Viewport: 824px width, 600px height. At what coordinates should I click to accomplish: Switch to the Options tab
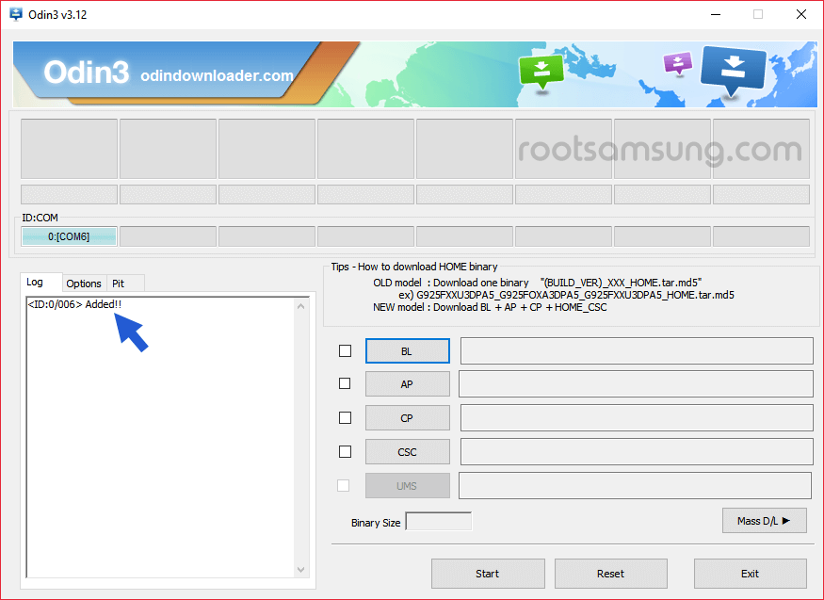point(84,284)
